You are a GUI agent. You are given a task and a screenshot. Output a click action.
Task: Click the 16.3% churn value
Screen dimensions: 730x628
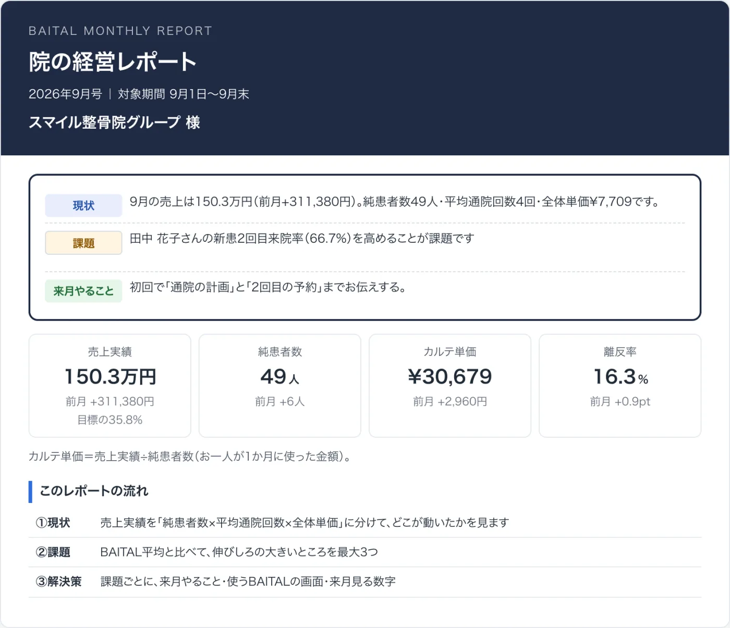pyautogui.click(x=620, y=376)
